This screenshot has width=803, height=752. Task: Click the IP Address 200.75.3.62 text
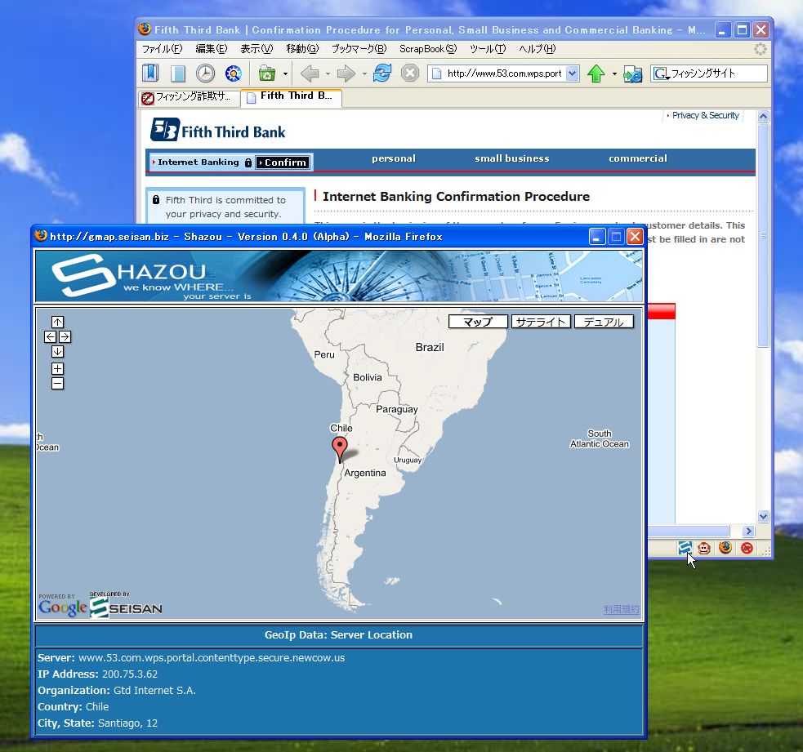coord(97,674)
